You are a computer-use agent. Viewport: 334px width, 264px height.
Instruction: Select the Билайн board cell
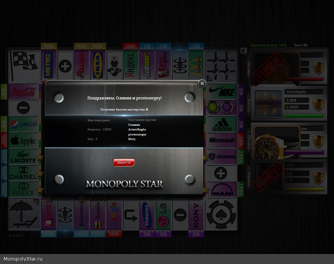[98, 215]
